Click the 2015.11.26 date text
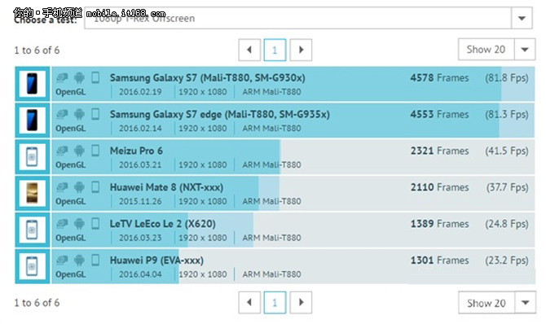 [x=140, y=202]
